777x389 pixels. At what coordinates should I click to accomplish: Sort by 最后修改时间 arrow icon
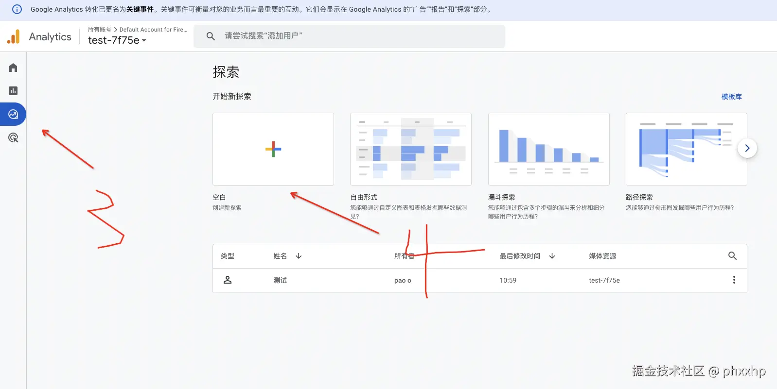[552, 256]
